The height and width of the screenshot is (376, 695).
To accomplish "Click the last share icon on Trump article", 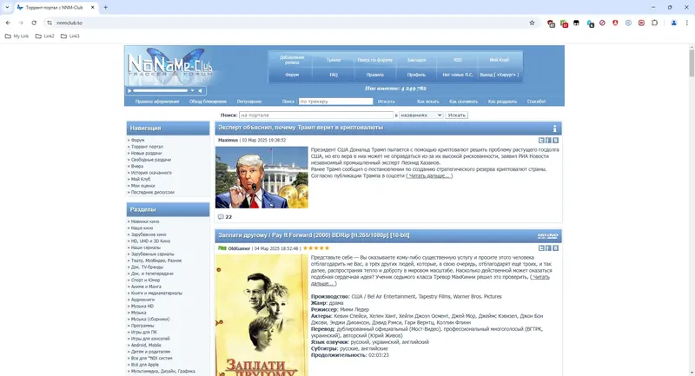I will pyautogui.click(x=555, y=141).
